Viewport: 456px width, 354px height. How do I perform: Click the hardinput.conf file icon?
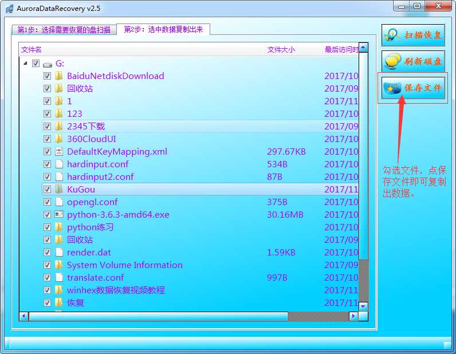tap(59, 164)
